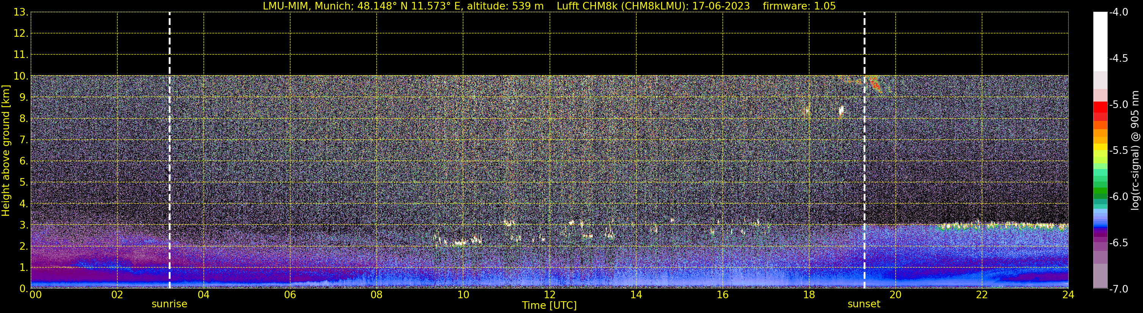1143x313 pixels.
Task: Click the height axis tick label '2.'
Action: [24, 247]
